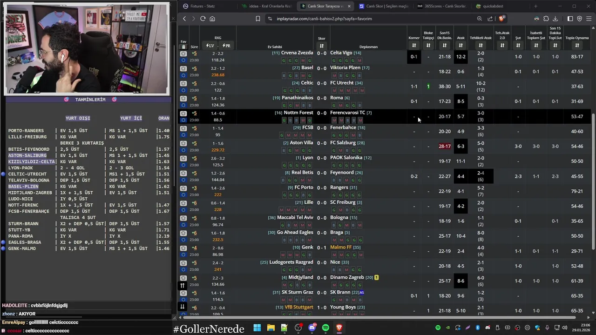Click the Brave browser taskbar icon
Viewport: 596px width, 335px height.
[x=339, y=328]
